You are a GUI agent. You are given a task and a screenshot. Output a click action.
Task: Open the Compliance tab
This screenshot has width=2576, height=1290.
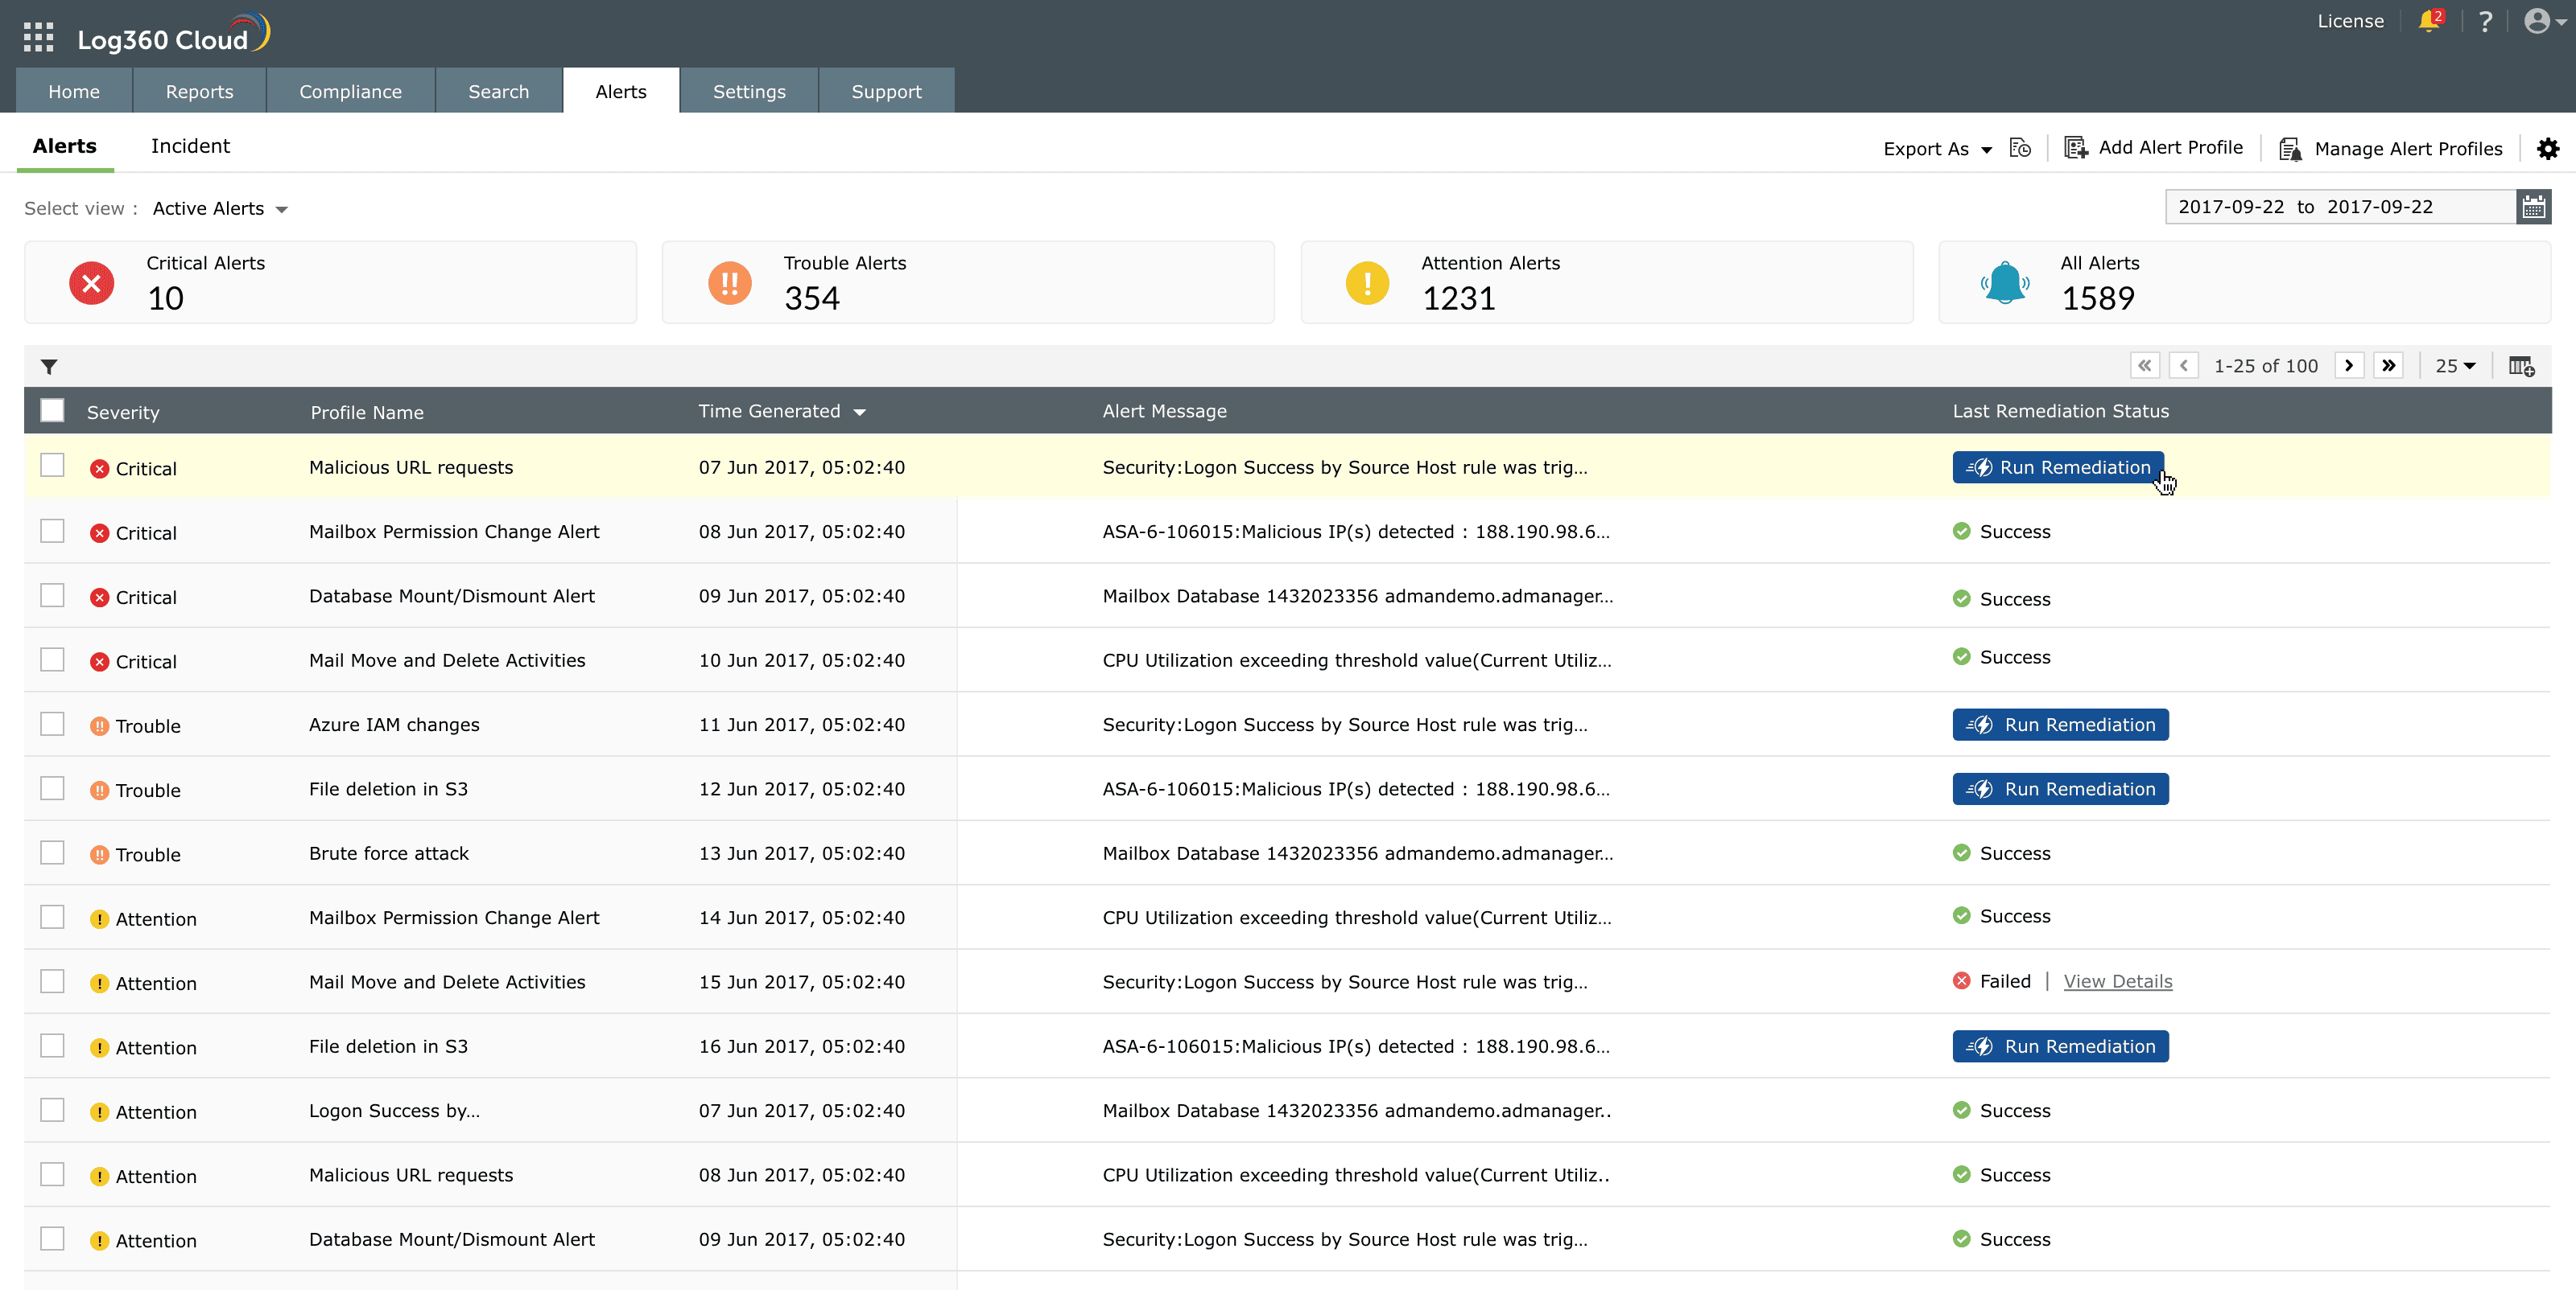tap(350, 91)
